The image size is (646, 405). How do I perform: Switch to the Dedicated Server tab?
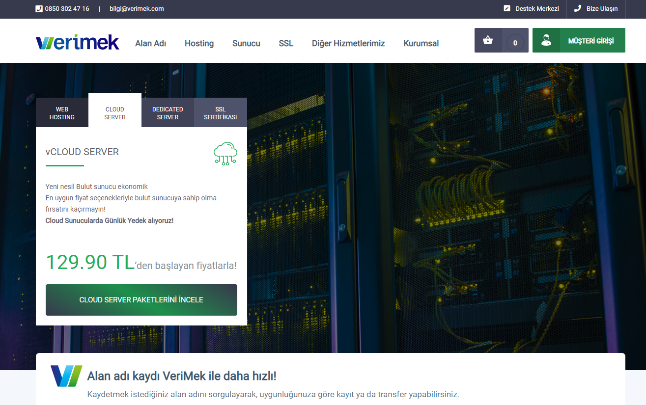(168, 113)
